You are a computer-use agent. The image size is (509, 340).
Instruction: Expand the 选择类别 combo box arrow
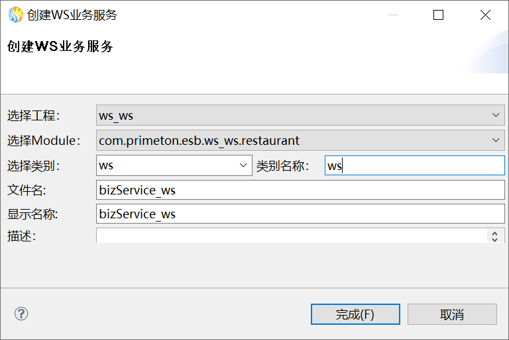coord(244,165)
